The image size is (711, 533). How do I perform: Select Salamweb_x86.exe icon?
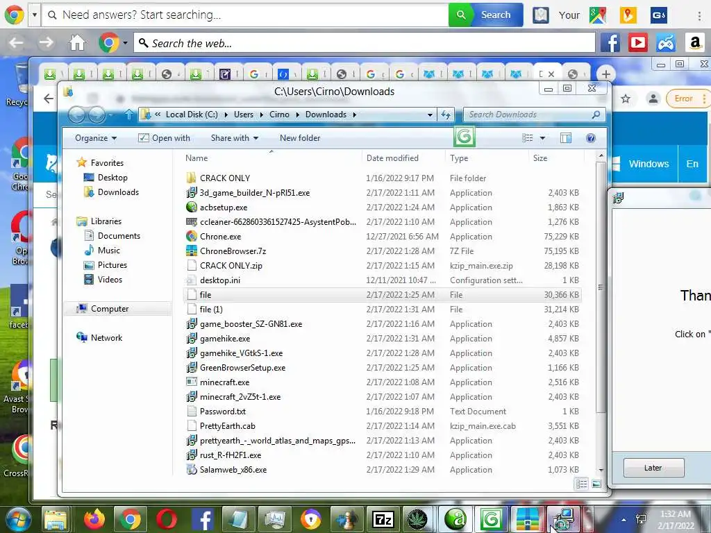192,470
